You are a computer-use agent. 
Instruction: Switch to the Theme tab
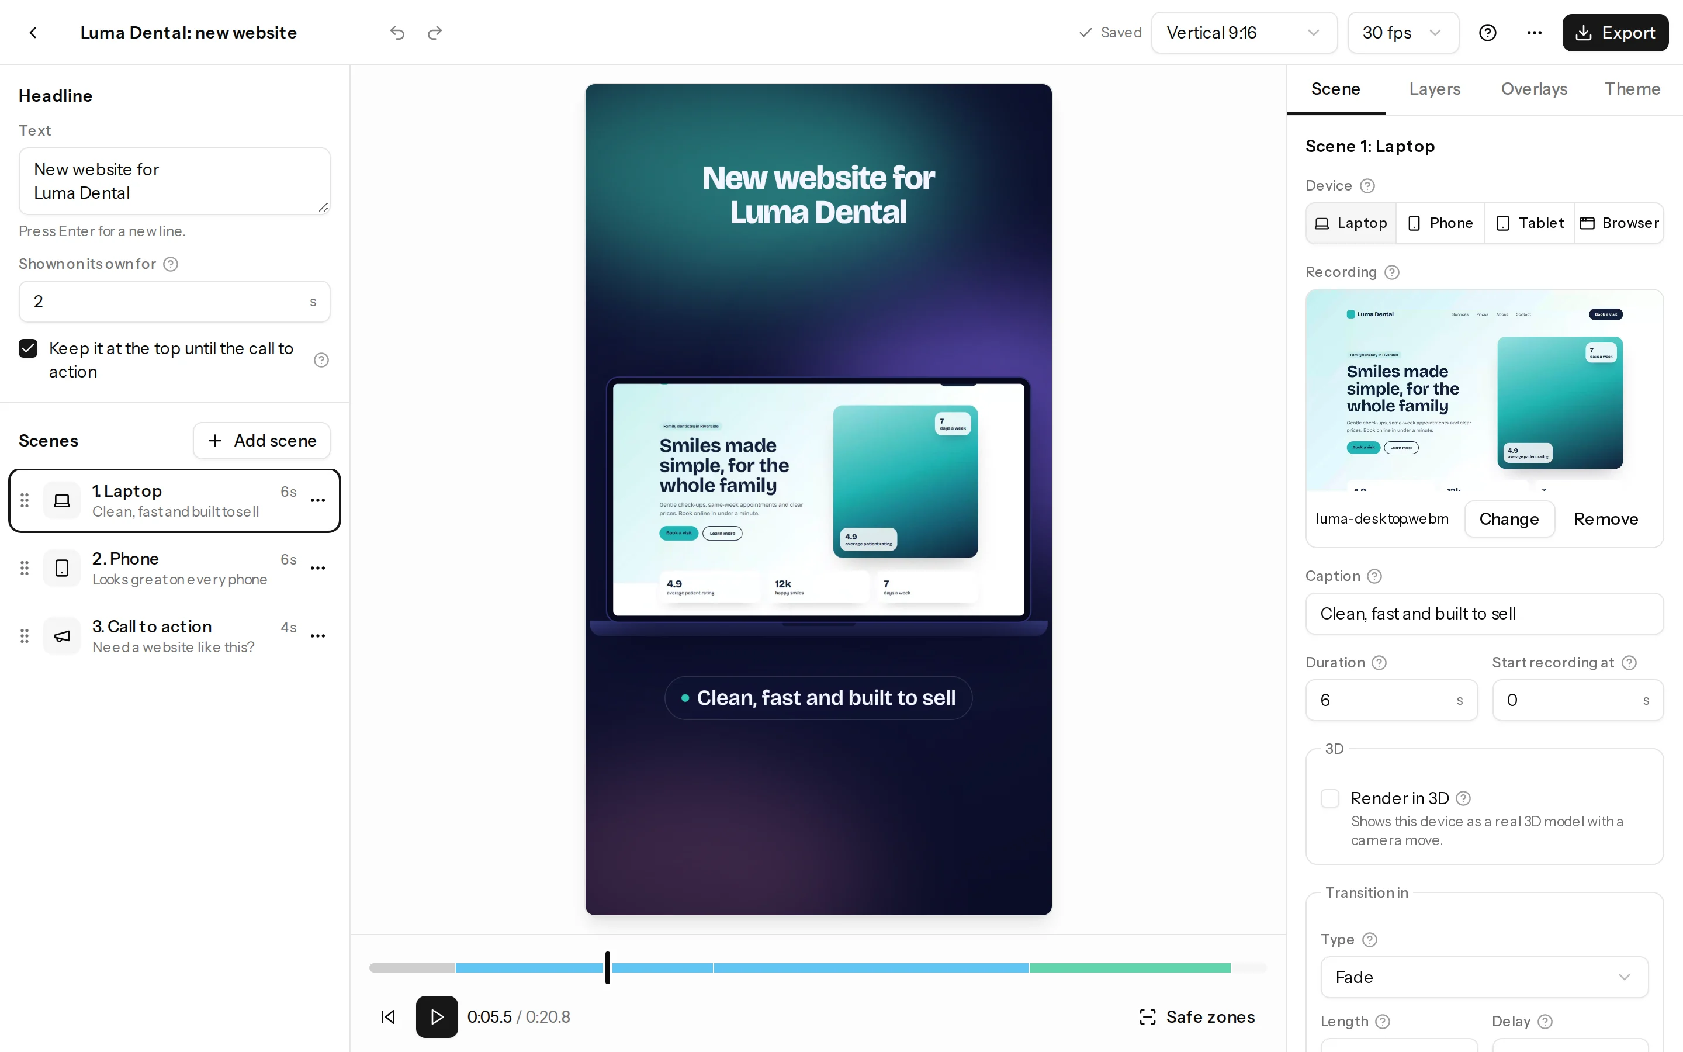pyautogui.click(x=1632, y=89)
